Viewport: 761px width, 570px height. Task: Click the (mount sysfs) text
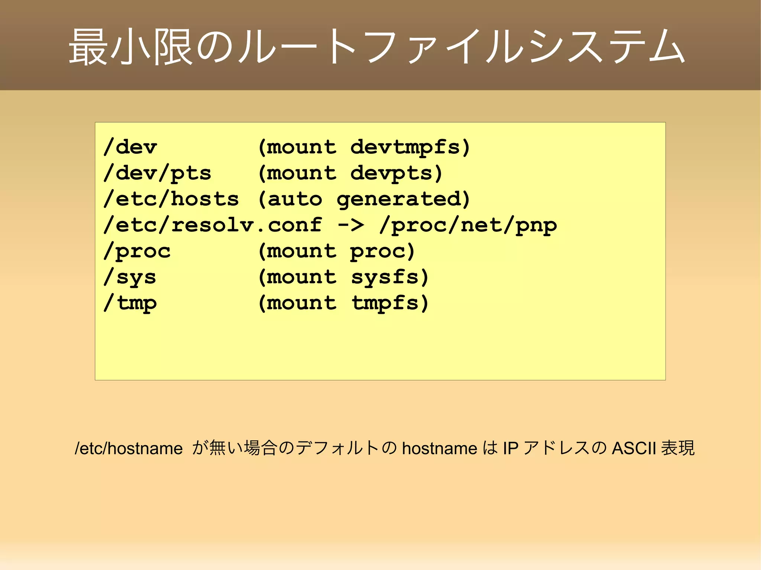point(343,277)
